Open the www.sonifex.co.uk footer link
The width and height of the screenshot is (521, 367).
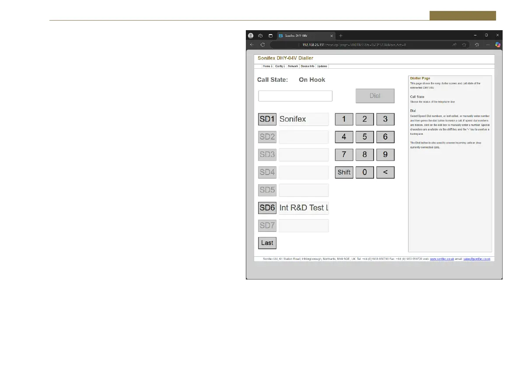441,259
